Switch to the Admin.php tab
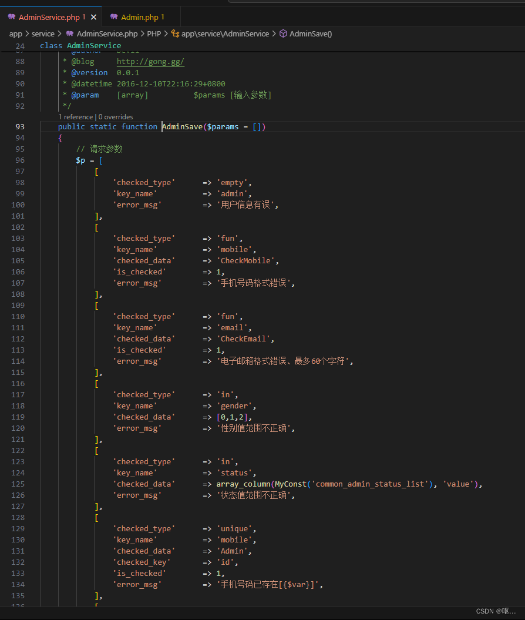This screenshot has height=620, width=525. tap(140, 17)
